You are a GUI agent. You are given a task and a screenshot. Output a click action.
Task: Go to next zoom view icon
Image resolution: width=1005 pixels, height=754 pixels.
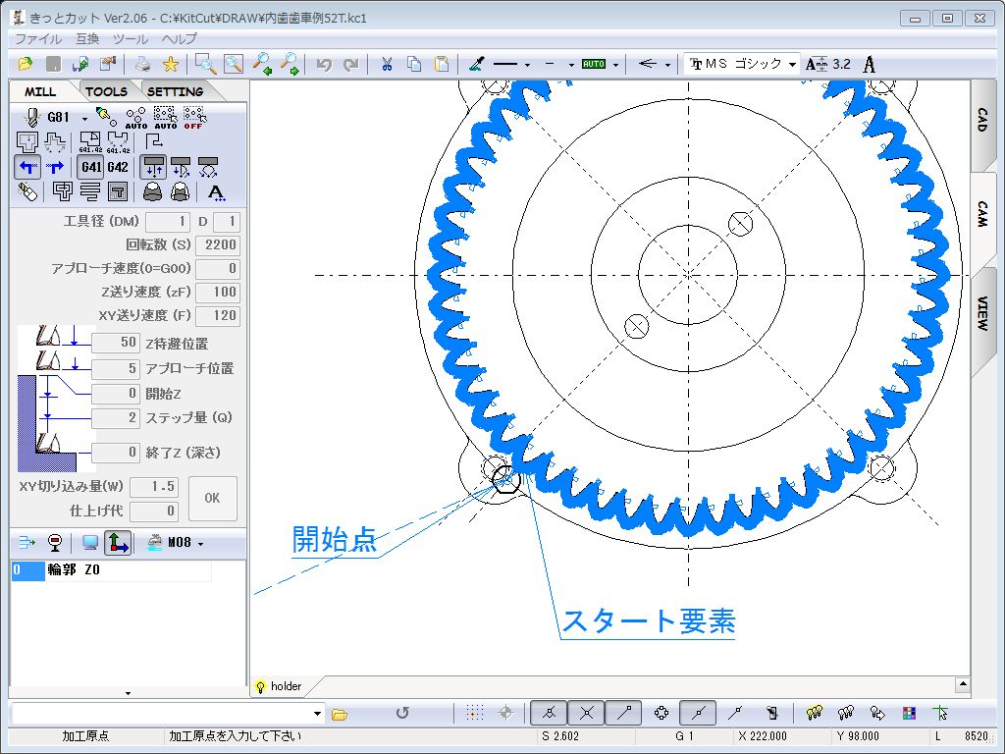[x=290, y=64]
